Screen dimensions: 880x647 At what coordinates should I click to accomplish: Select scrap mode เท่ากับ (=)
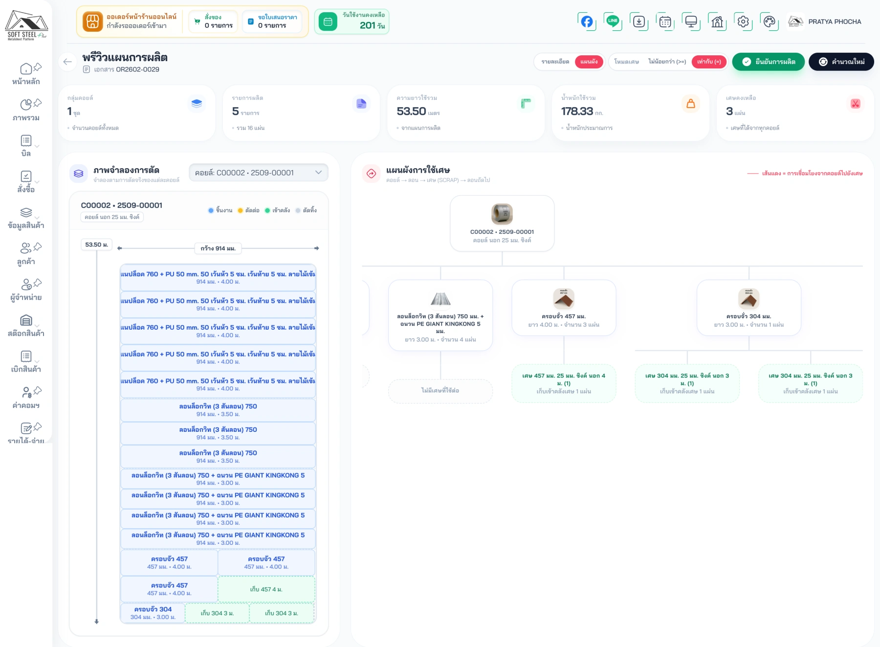pos(709,62)
